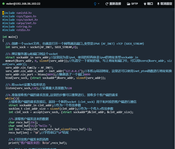Click the #include <sys/socket.h> line

pyautogui.click(x=20, y=20)
